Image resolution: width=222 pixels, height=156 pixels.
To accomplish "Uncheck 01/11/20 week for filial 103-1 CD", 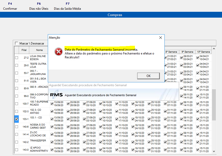I will (165, 119).
